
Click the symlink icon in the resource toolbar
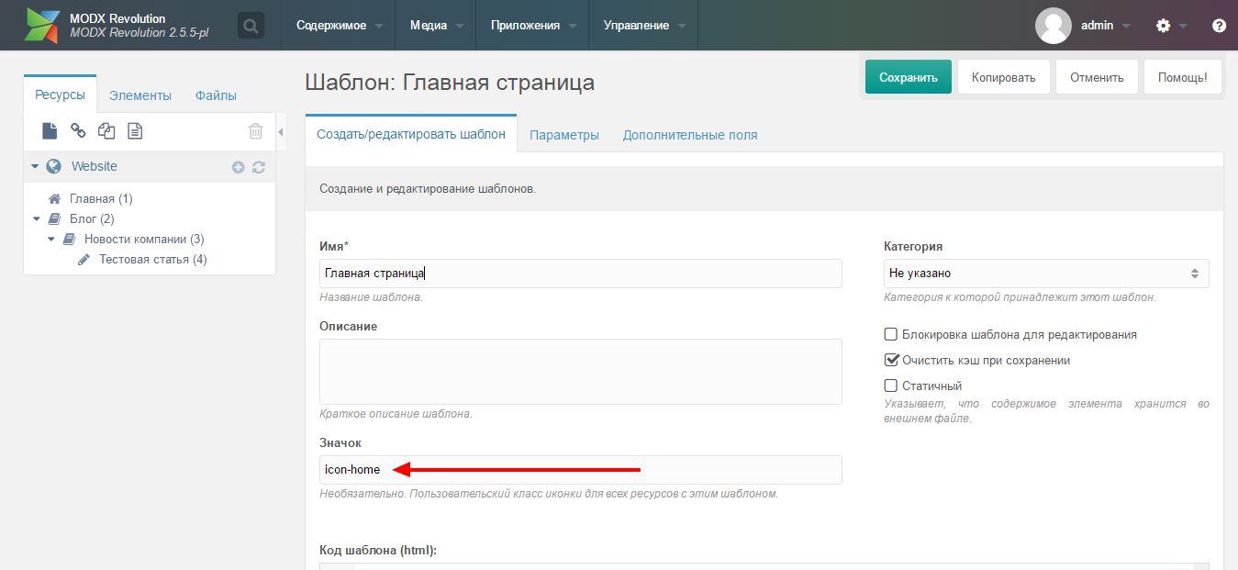(106, 131)
